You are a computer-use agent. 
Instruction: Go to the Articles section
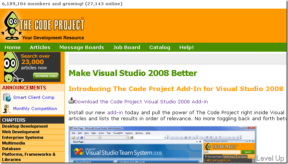coord(40,47)
